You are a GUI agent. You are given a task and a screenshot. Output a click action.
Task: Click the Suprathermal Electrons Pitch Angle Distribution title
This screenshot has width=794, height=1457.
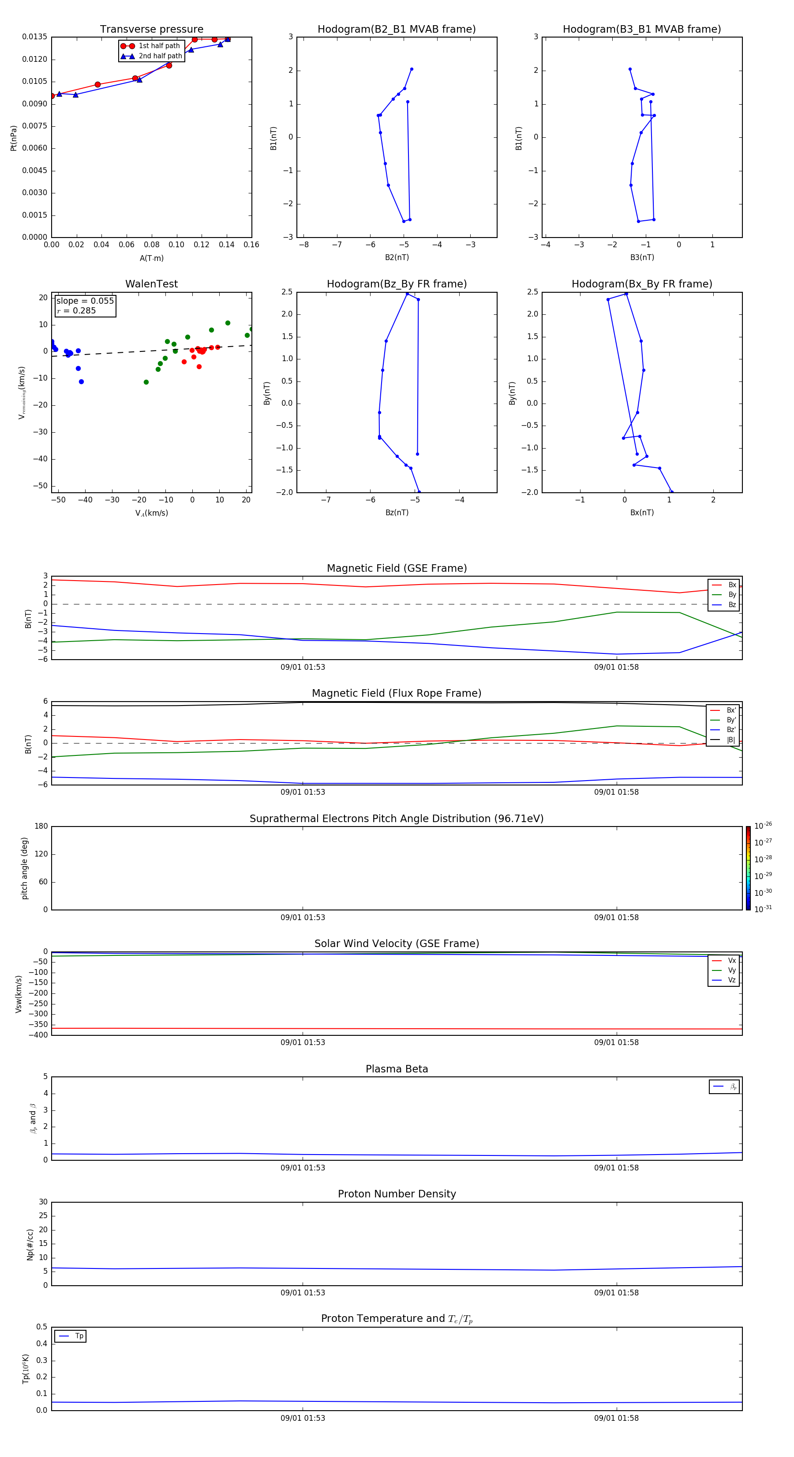point(397,819)
